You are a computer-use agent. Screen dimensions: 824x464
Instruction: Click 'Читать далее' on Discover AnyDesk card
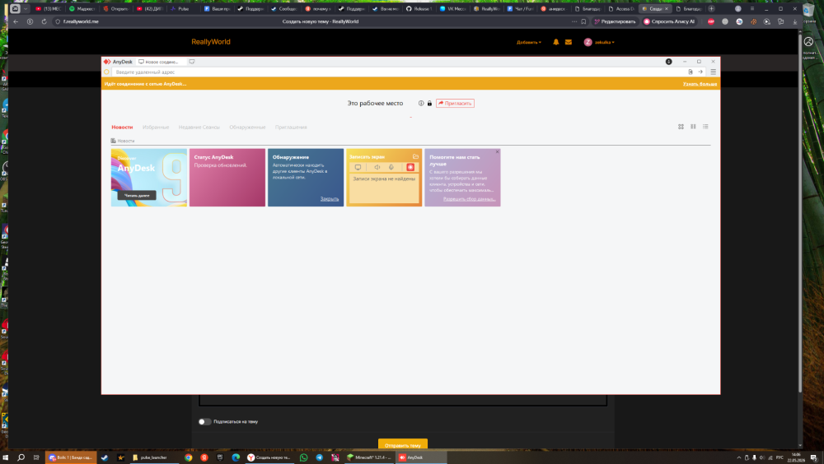[137, 195]
